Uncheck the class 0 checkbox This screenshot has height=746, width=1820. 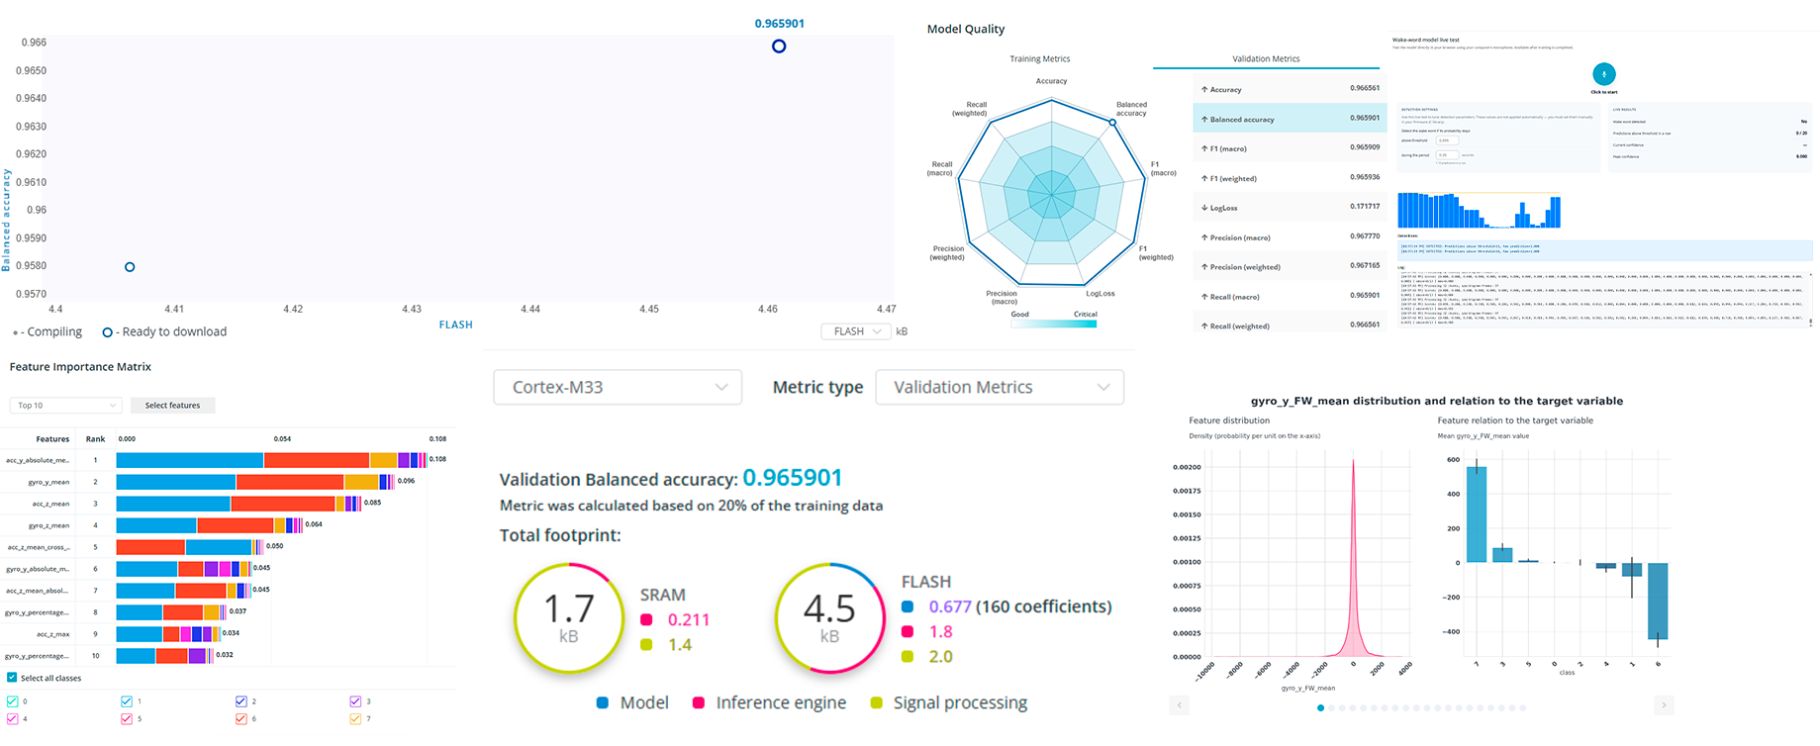(12, 701)
